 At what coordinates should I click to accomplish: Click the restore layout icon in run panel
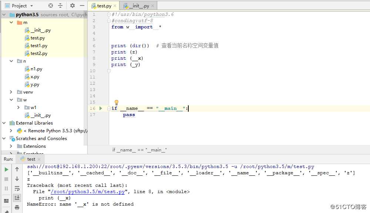[6, 200]
